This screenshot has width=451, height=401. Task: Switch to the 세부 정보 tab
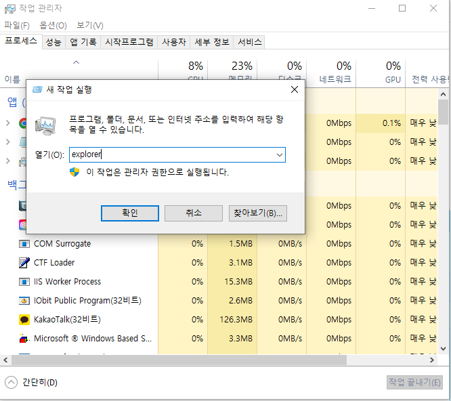(x=212, y=42)
